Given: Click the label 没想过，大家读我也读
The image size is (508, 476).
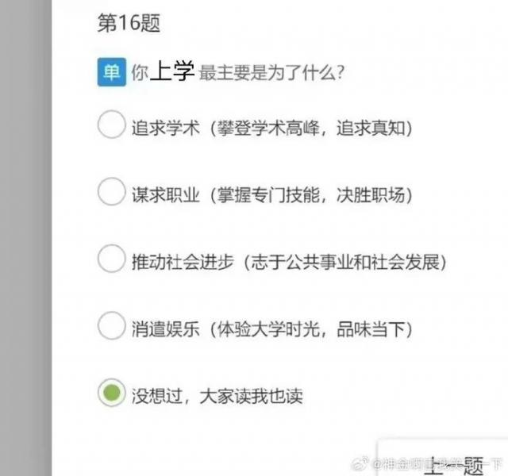Looking at the screenshot, I should (217, 396).
